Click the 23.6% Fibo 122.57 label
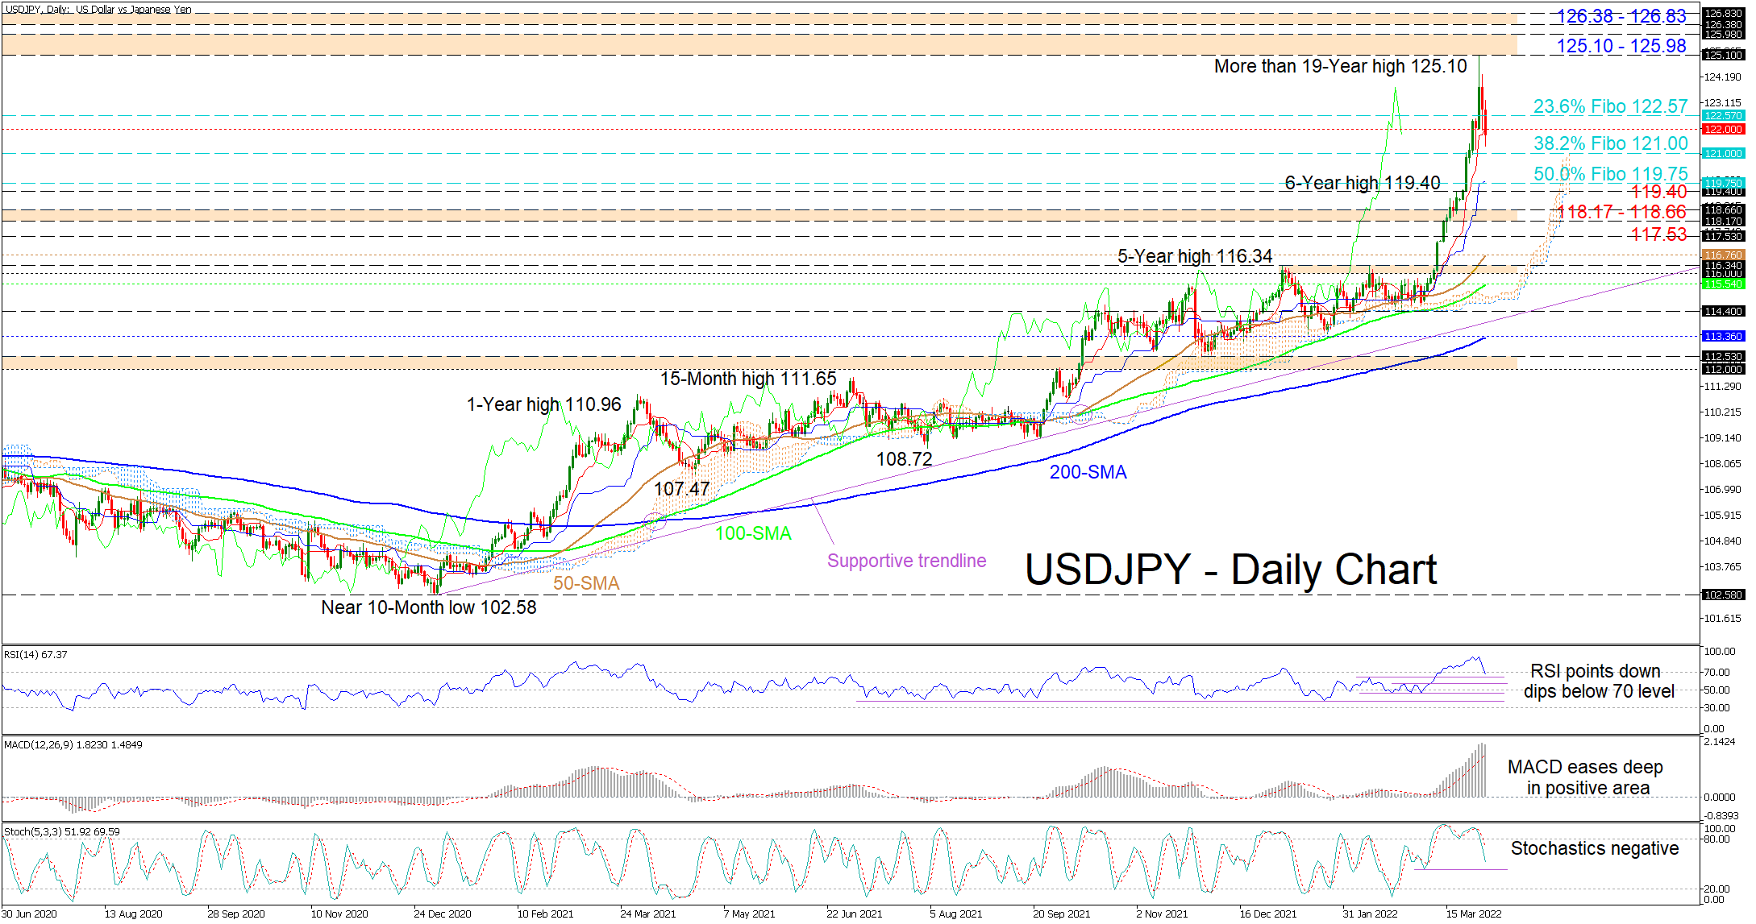 (x=1610, y=106)
